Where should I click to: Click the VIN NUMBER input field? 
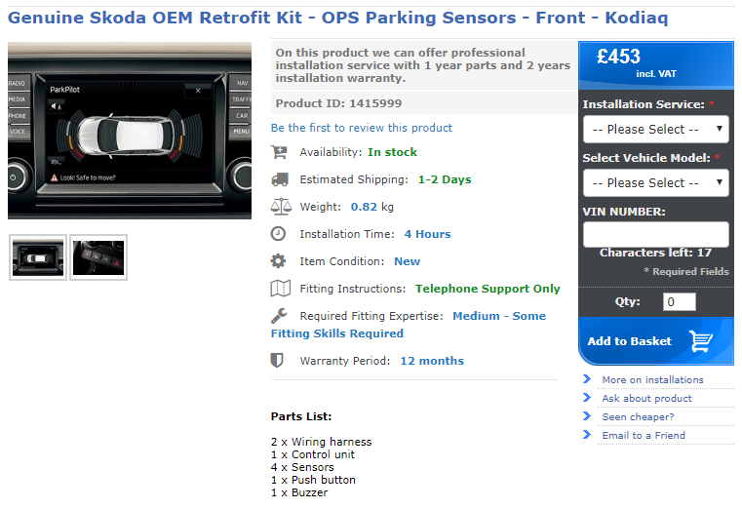point(656,234)
